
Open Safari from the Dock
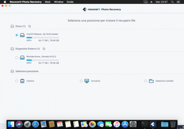point(35,124)
